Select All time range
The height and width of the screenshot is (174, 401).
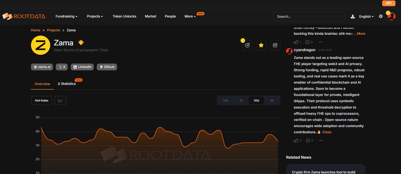click(272, 100)
